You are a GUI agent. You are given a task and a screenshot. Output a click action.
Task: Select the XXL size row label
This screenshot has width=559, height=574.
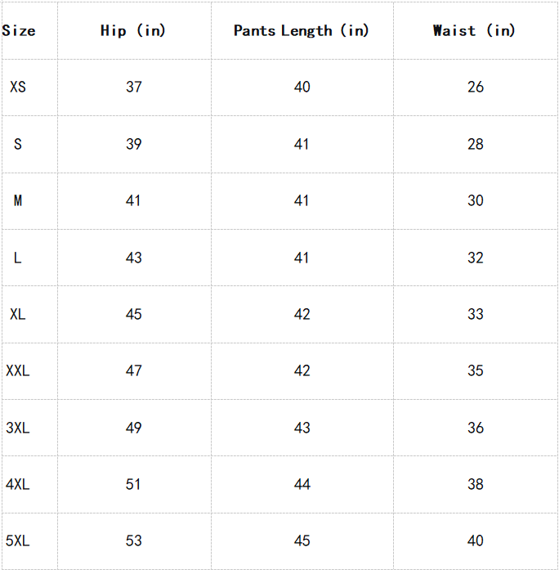18,370
